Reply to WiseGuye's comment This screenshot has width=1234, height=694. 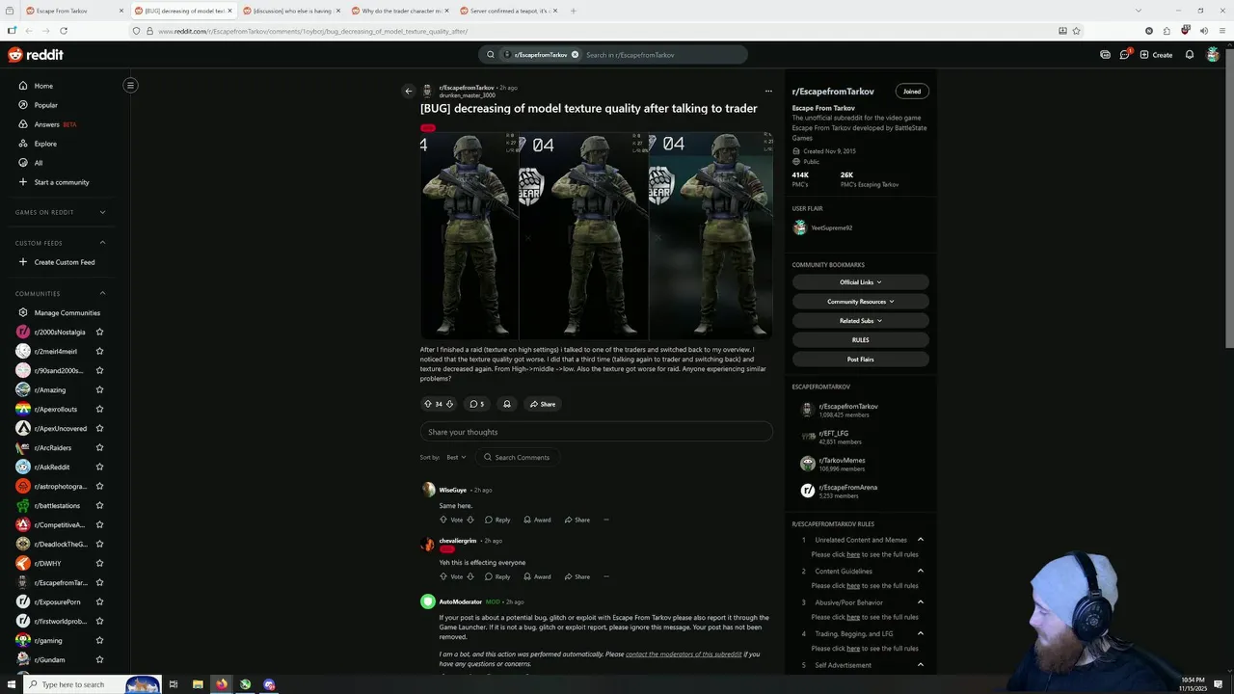pyautogui.click(x=497, y=520)
